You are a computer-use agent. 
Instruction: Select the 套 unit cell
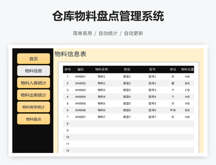173,83
